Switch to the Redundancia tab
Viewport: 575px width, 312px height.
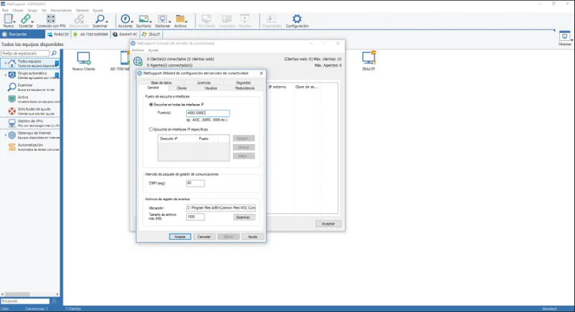click(244, 88)
